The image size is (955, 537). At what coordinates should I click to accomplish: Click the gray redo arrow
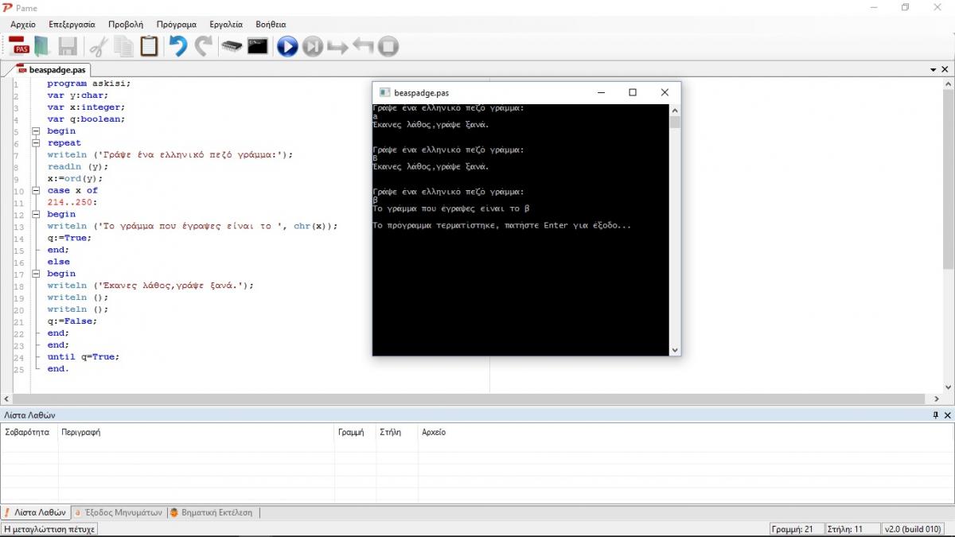[x=204, y=46]
